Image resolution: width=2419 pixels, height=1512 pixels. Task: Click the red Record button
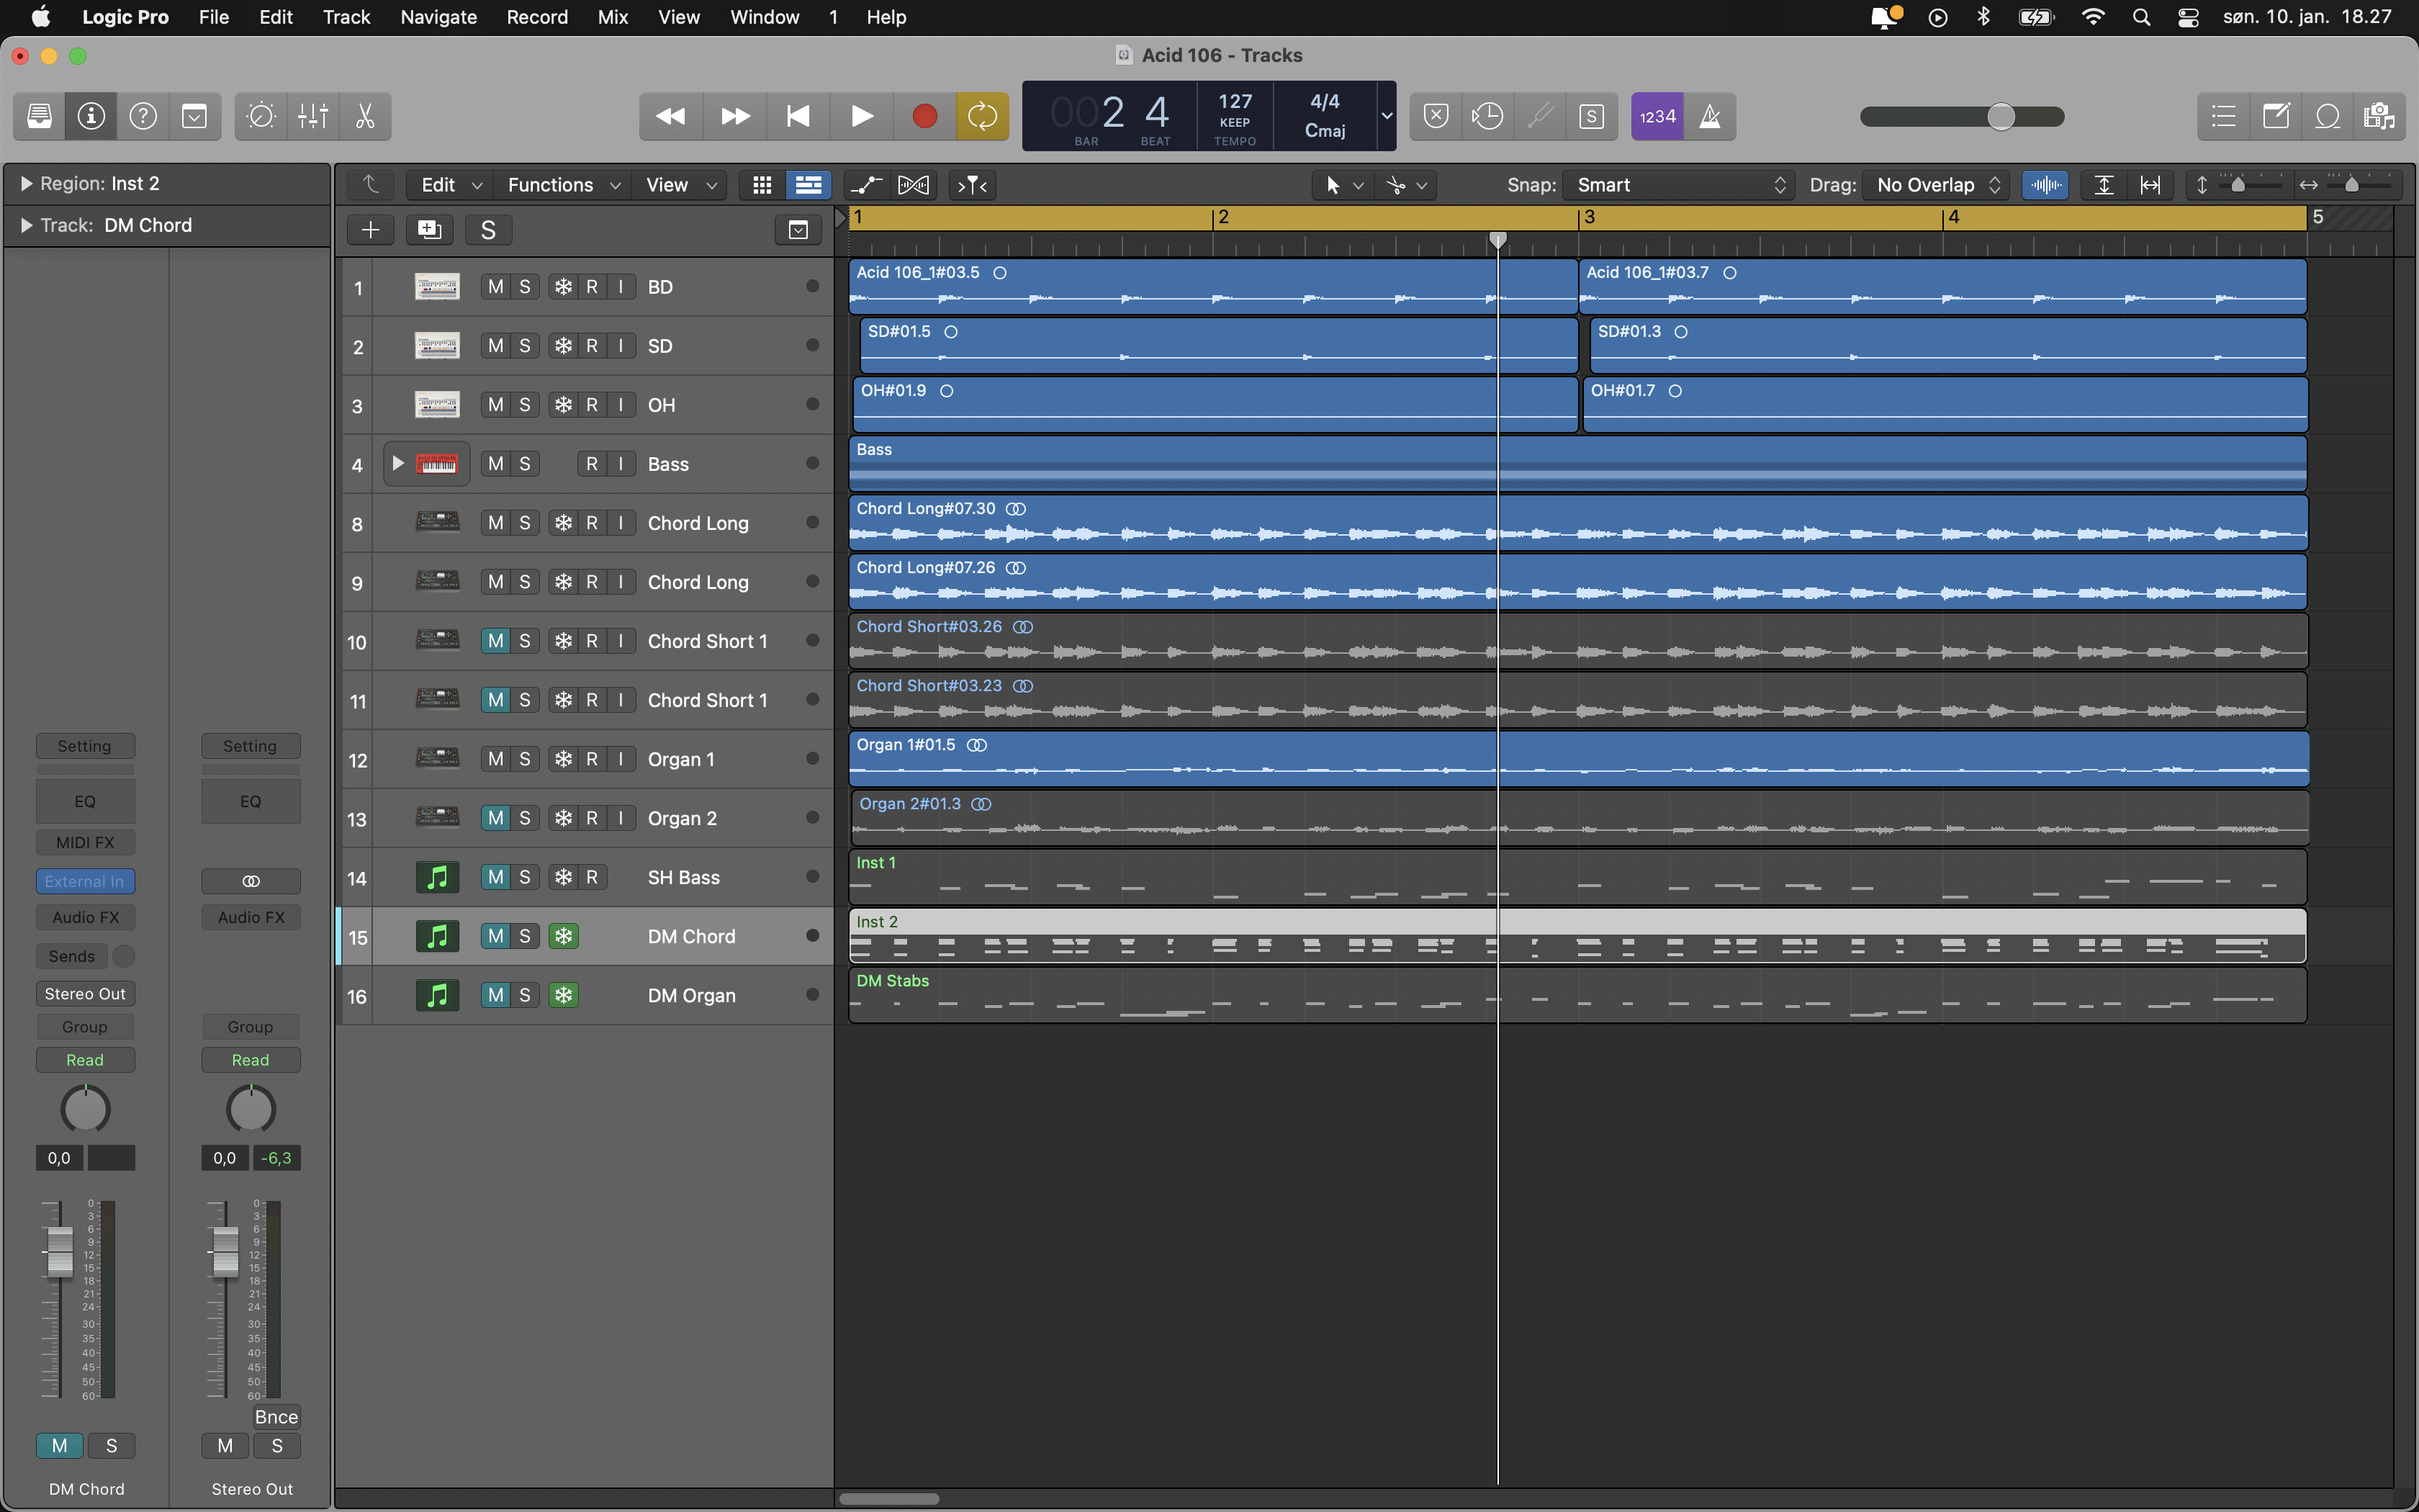click(x=924, y=117)
